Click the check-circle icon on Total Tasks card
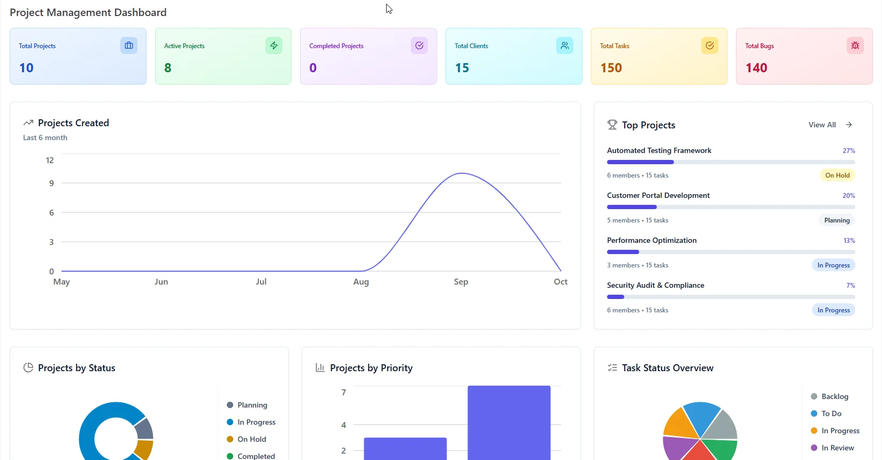The width and height of the screenshot is (882, 460). pyautogui.click(x=710, y=45)
